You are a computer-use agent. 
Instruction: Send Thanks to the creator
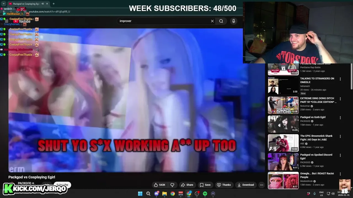tap(224, 185)
